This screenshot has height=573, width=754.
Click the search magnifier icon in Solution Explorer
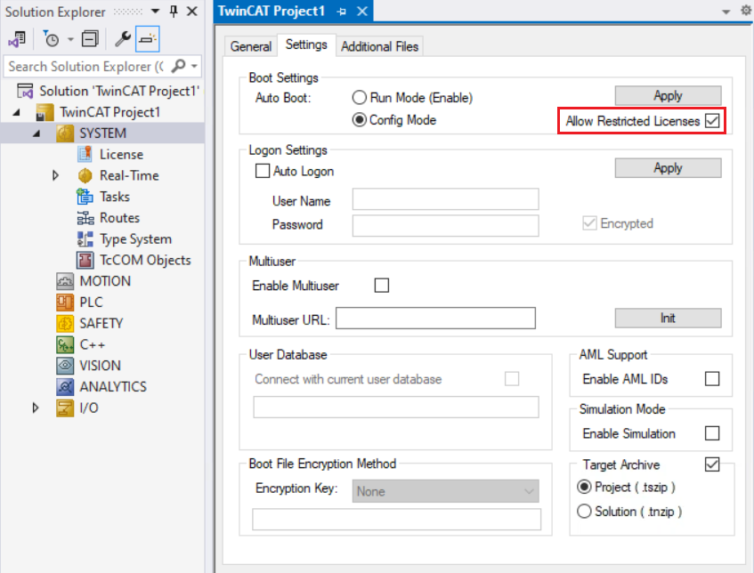pyautogui.click(x=178, y=66)
